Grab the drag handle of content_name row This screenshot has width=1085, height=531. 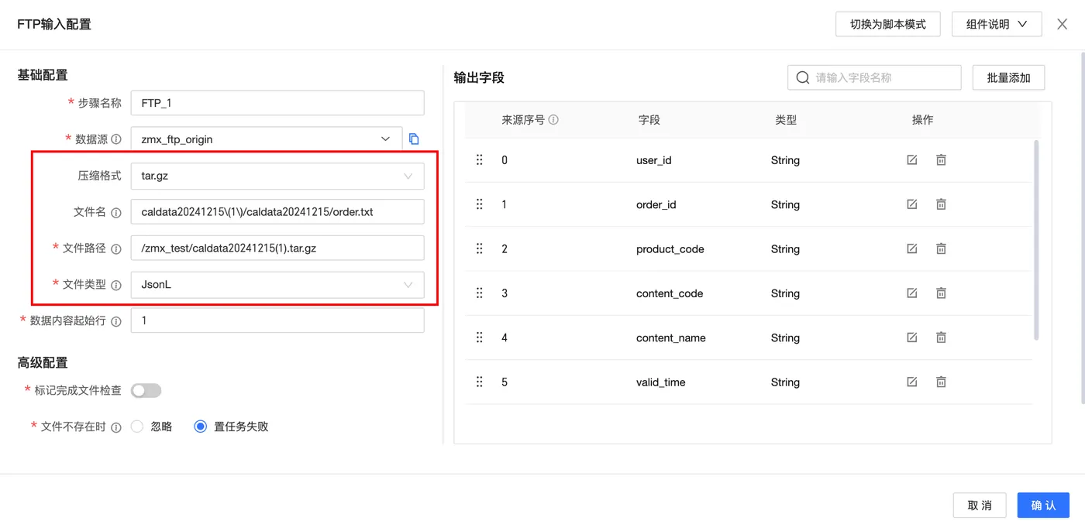click(x=479, y=337)
